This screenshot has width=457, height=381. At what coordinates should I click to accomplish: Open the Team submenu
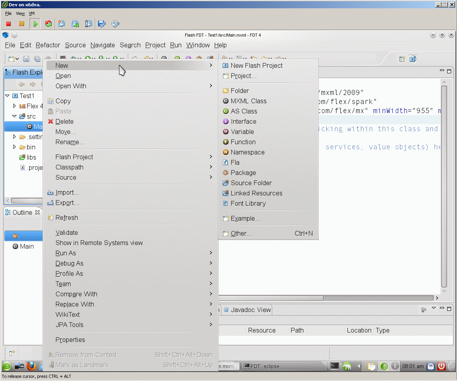point(130,284)
